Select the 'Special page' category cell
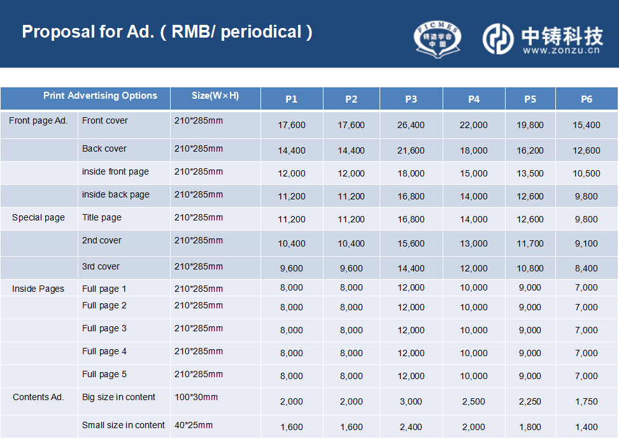 tap(38, 217)
